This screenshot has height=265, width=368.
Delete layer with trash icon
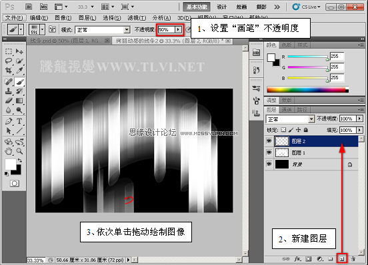(x=353, y=258)
